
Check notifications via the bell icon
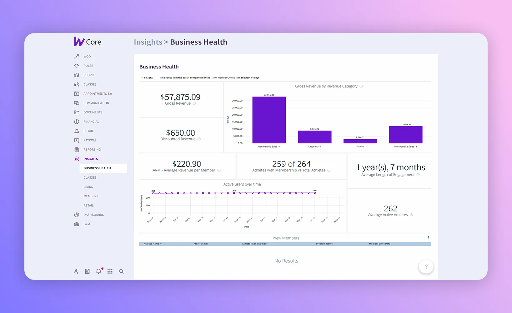coord(98,271)
